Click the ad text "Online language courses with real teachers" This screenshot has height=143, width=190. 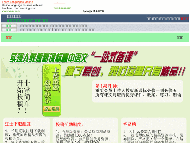[x=22, y=7]
